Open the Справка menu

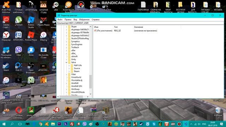pyautogui.click(x=95, y=20)
